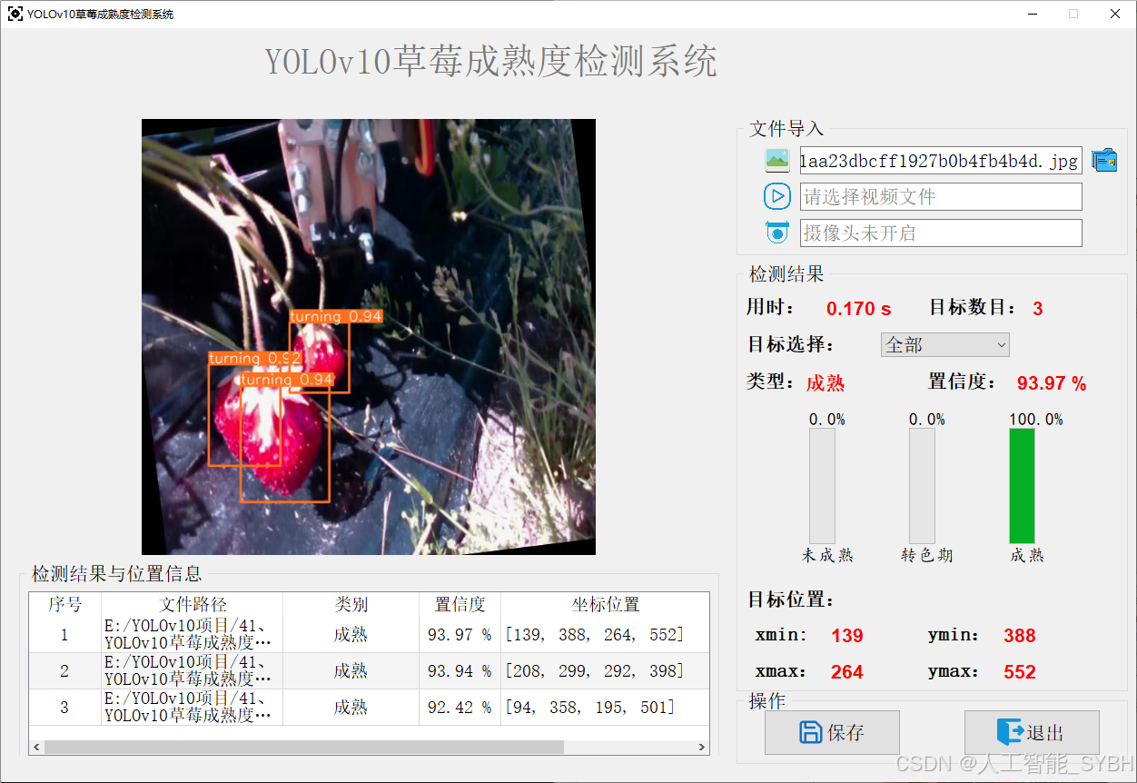Click scrollbar left arrow under table

tap(36, 747)
